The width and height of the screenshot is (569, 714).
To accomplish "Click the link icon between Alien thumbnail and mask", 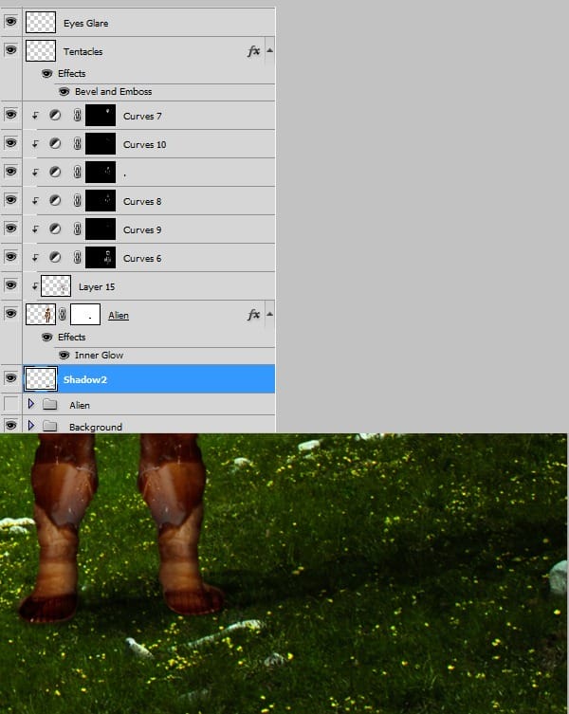I will (63, 315).
